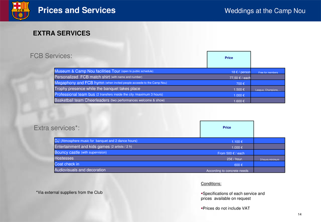The width and height of the screenshot is (321, 222).
Task: Click the underlined 'Conditions:' heading
Action: (x=211, y=184)
